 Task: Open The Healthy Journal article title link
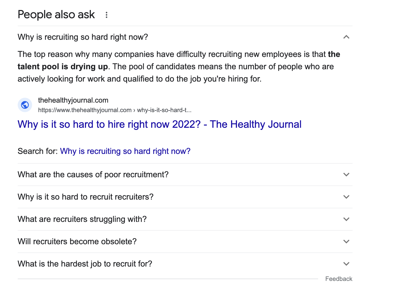point(159,124)
